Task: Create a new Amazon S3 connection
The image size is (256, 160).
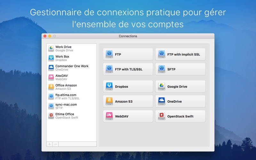Action: tap(128, 101)
